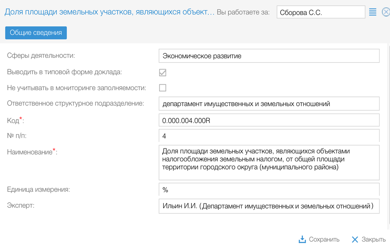390x248 pixels.
Task: Click the 'Выводить в типовой форме доклада' label
Action: tap(64, 72)
